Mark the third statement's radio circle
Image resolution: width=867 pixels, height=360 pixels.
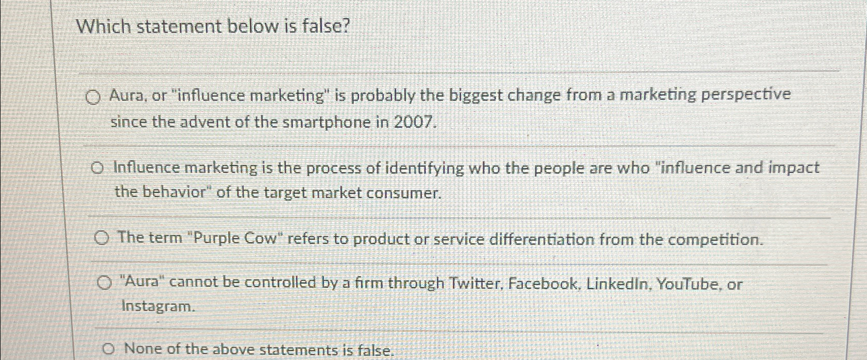[102, 238]
